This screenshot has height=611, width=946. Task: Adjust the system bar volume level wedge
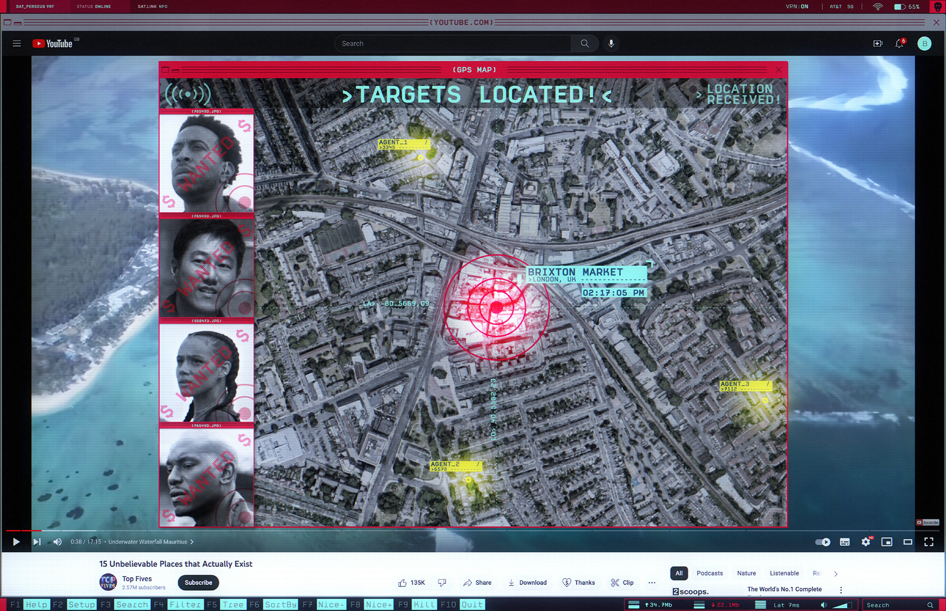pos(842,605)
